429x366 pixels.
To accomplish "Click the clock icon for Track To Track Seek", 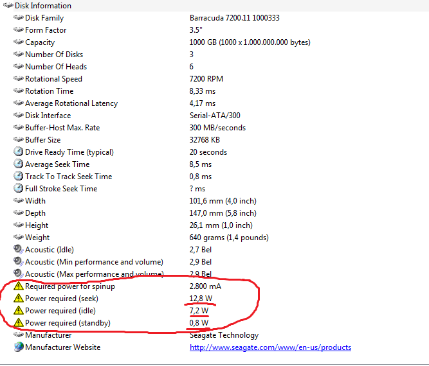I will [19, 176].
